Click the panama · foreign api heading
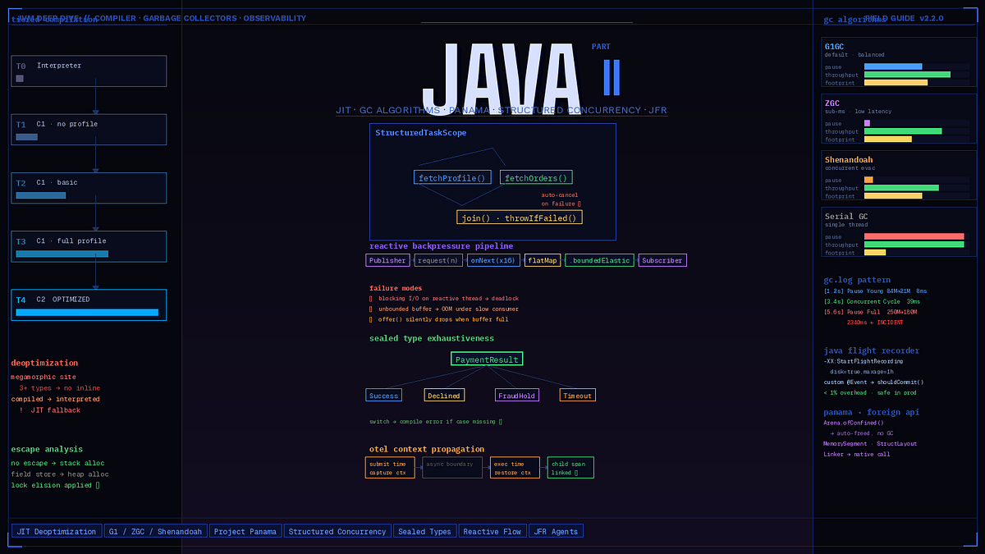Viewport: 985px width, 554px height. pos(872,412)
